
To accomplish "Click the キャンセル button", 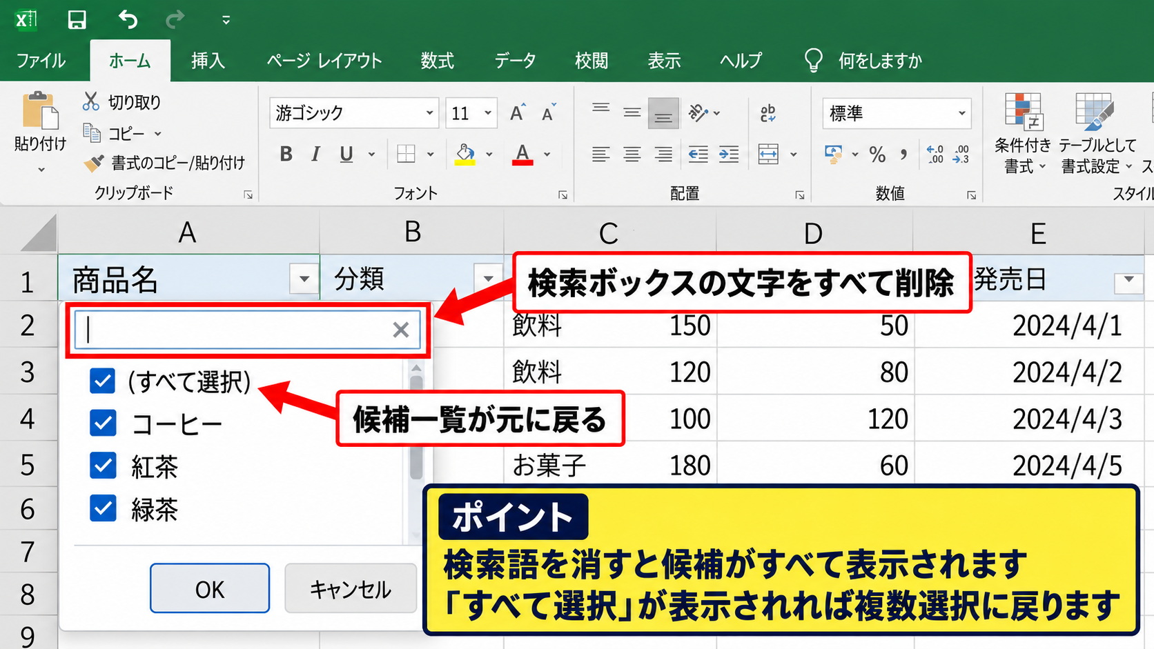I will (x=351, y=589).
